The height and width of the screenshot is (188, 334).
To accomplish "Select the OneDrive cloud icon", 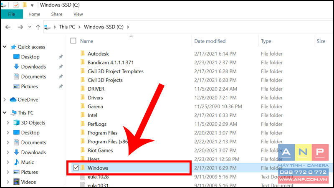I will (x=13, y=99).
